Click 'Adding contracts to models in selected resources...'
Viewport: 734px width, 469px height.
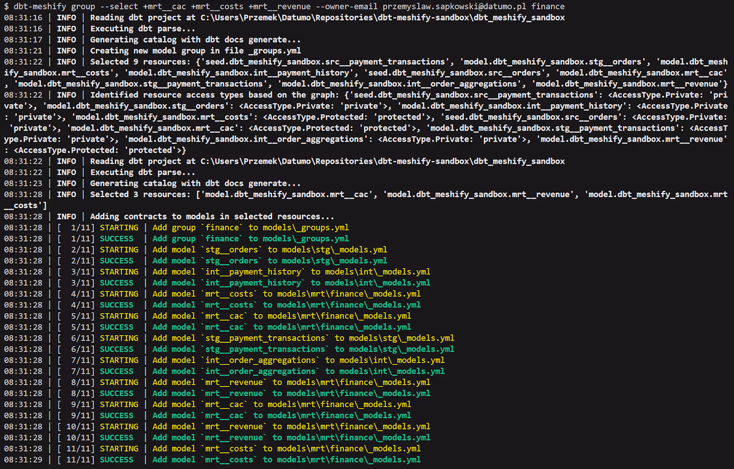pyautogui.click(x=212, y=216)
